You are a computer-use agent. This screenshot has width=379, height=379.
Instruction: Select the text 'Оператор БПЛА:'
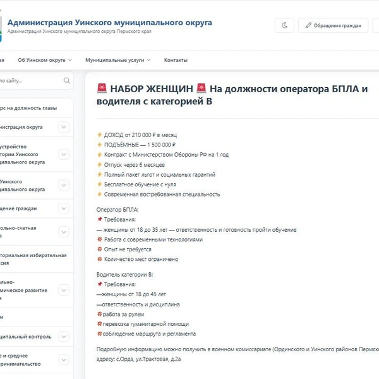point(117,210)
